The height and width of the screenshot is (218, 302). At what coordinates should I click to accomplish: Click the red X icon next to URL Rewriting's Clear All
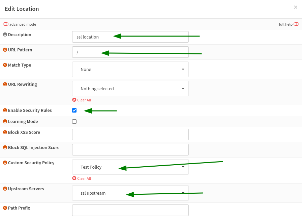74,100
